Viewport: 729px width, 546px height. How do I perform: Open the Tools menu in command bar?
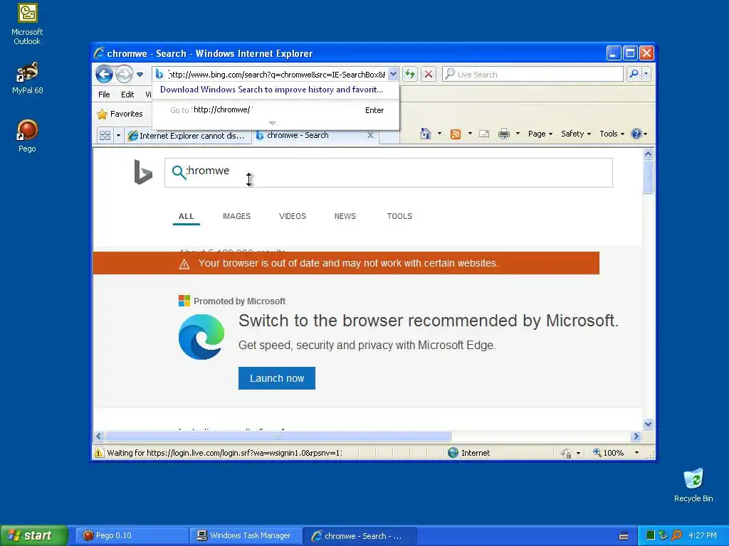coord(612,134)
